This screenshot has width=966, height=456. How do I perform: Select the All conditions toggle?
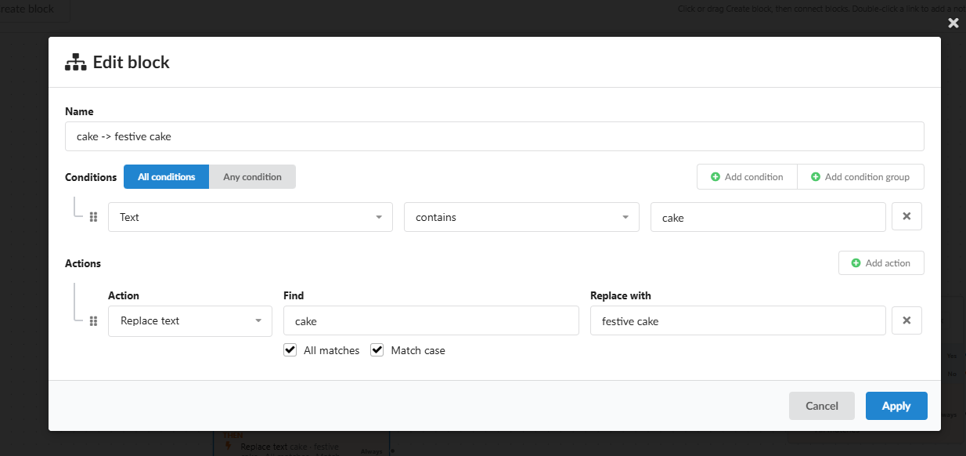[167, 177]
